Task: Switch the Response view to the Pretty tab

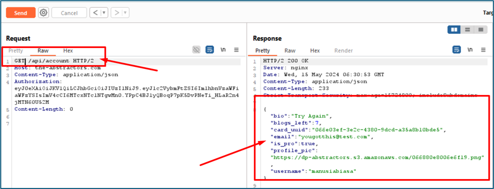Action: click(x=263, y=51)
